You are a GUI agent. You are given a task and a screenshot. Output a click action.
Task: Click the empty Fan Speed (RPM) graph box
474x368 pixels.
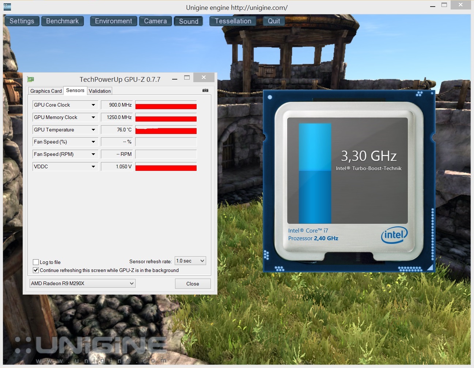(x=166, y=154)
